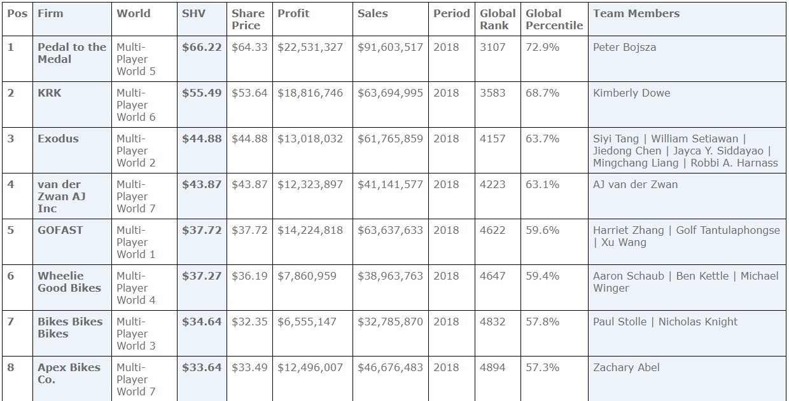Open Bikes Bikes Bikes firm entry
Image resolution: width=789 pixels, height=401 pixels.
click(x=70, y=327)
